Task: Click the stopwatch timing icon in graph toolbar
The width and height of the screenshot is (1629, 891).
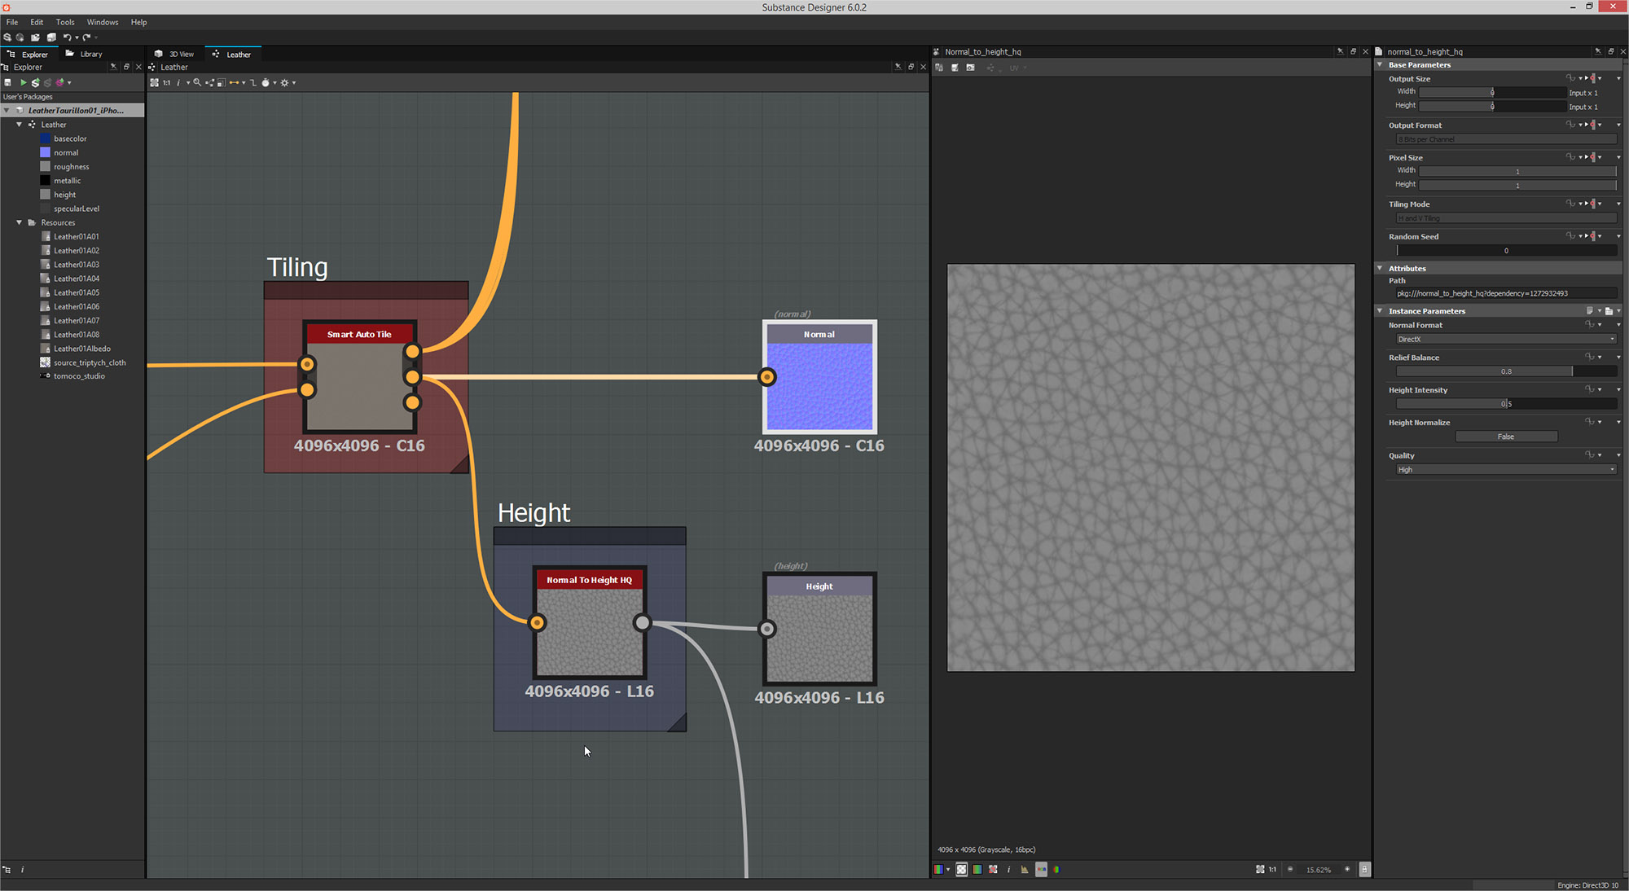Action: 266,82
